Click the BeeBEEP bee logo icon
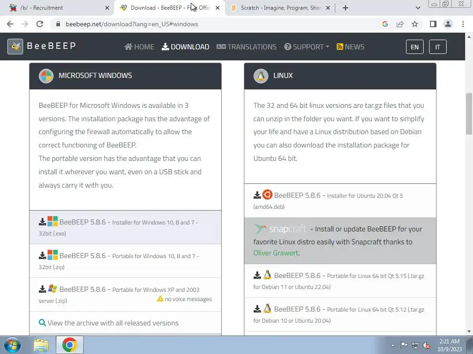Screen dimensions: 473x354 click(x=15, y=47)
